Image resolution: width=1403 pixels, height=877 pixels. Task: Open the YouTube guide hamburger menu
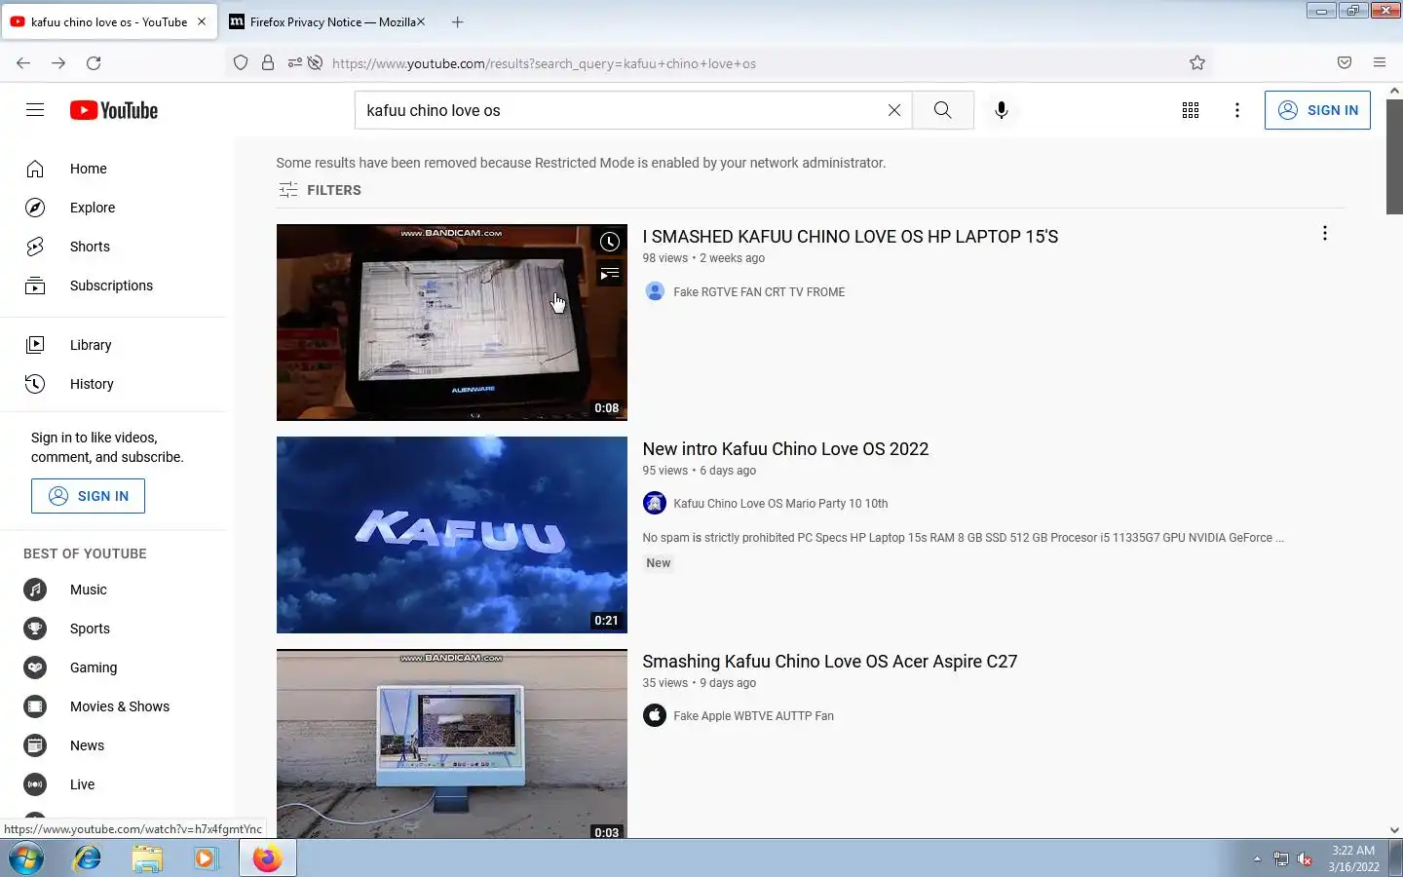(x=35, y=110)
